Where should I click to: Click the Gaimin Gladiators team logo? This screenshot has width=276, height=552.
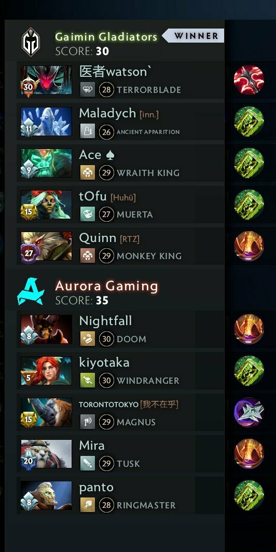pyautogui.click(x=31, y=42)
